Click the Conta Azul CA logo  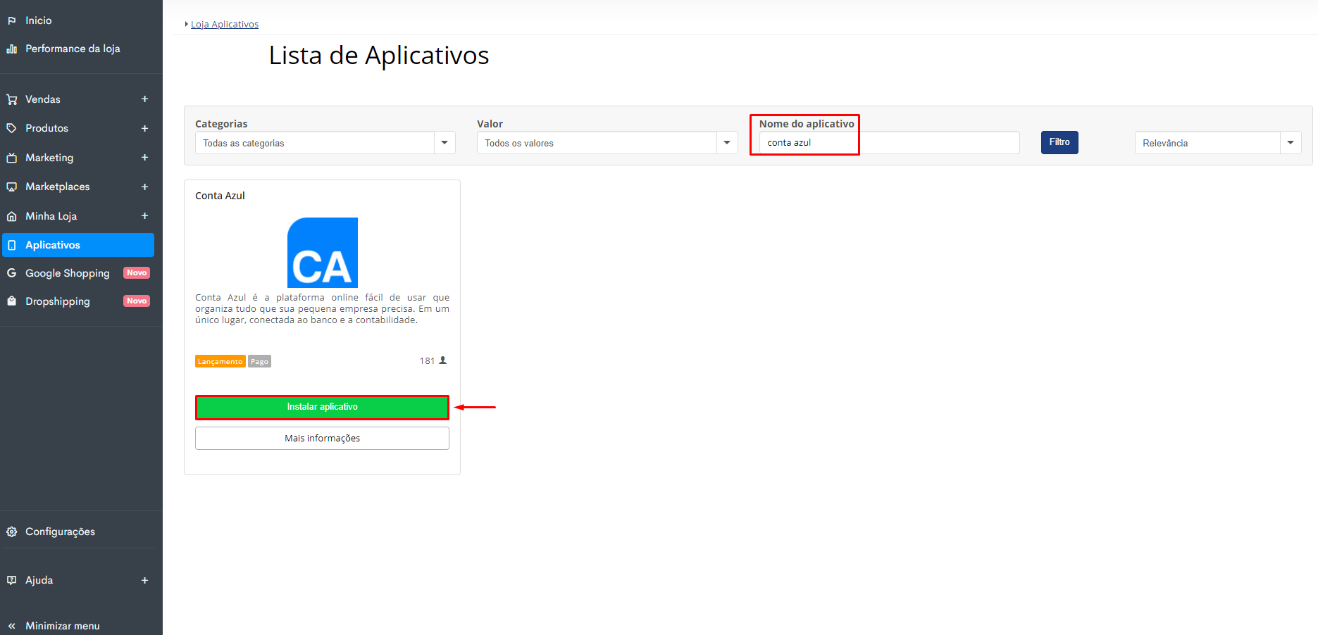coord(323,253)
